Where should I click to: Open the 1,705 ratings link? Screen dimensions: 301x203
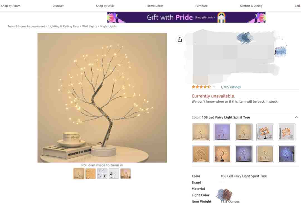pos(230,87)
